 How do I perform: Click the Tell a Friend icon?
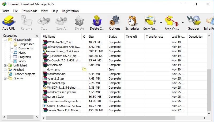pyautogui.click(x=210, y=21)
